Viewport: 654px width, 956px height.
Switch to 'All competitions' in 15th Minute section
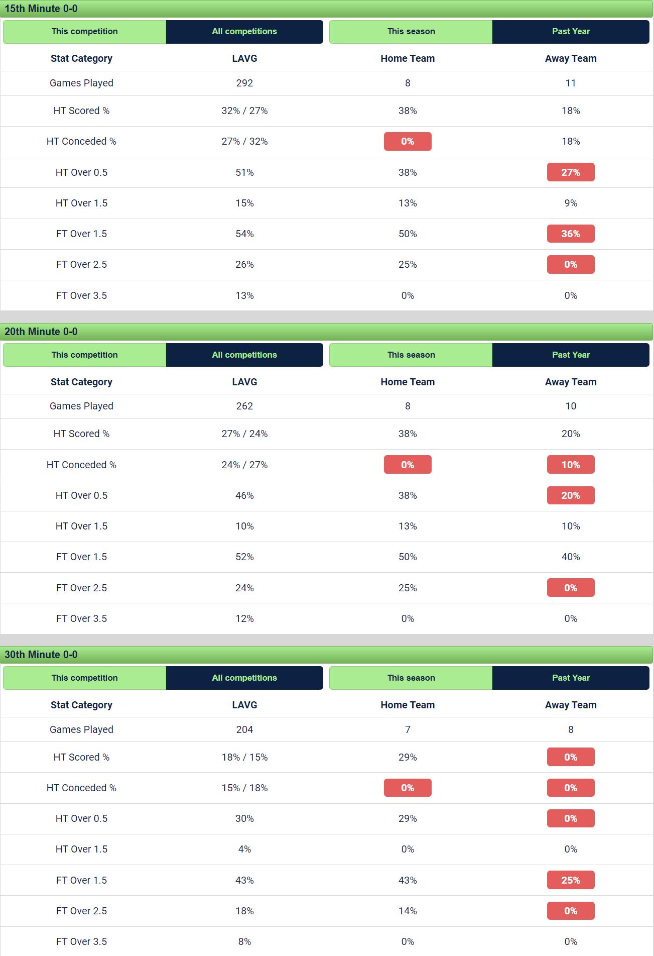[244, 32]
